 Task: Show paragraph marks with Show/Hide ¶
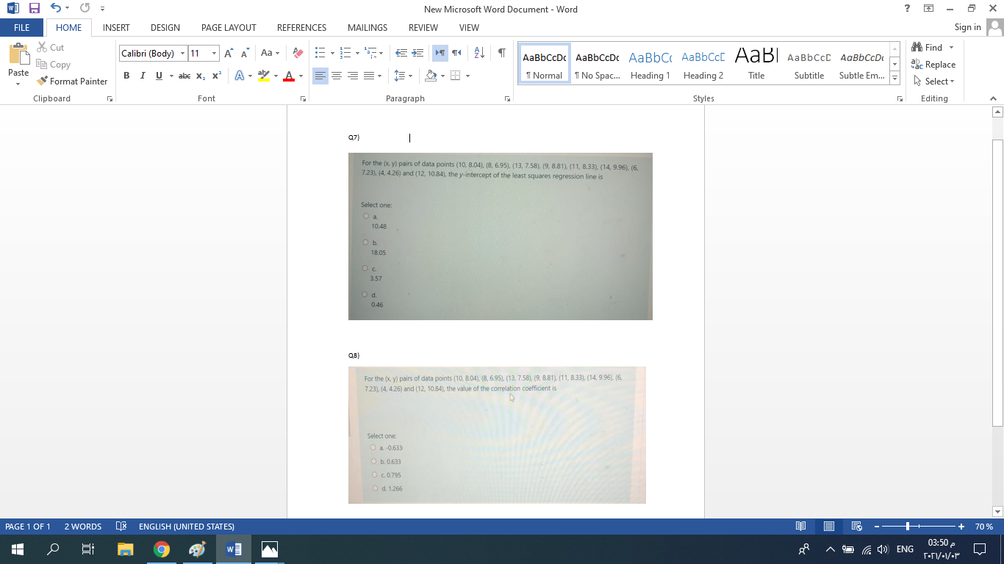click(502, 52)
